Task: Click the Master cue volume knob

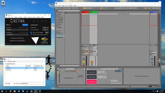Action: tap(152, 65)
